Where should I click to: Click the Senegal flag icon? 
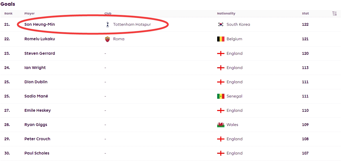click(x=221, y=96)
